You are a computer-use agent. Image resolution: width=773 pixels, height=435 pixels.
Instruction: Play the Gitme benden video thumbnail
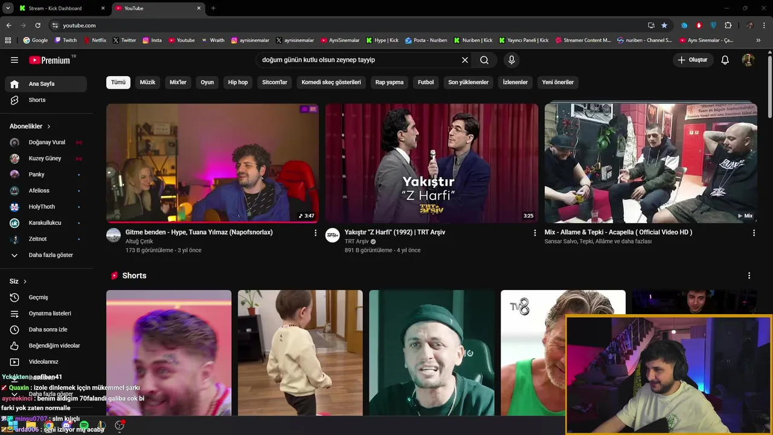point(213,163)
